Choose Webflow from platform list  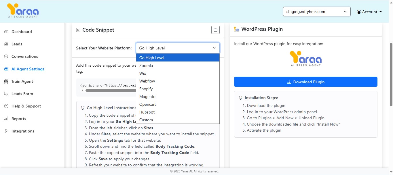pos(178,81)
